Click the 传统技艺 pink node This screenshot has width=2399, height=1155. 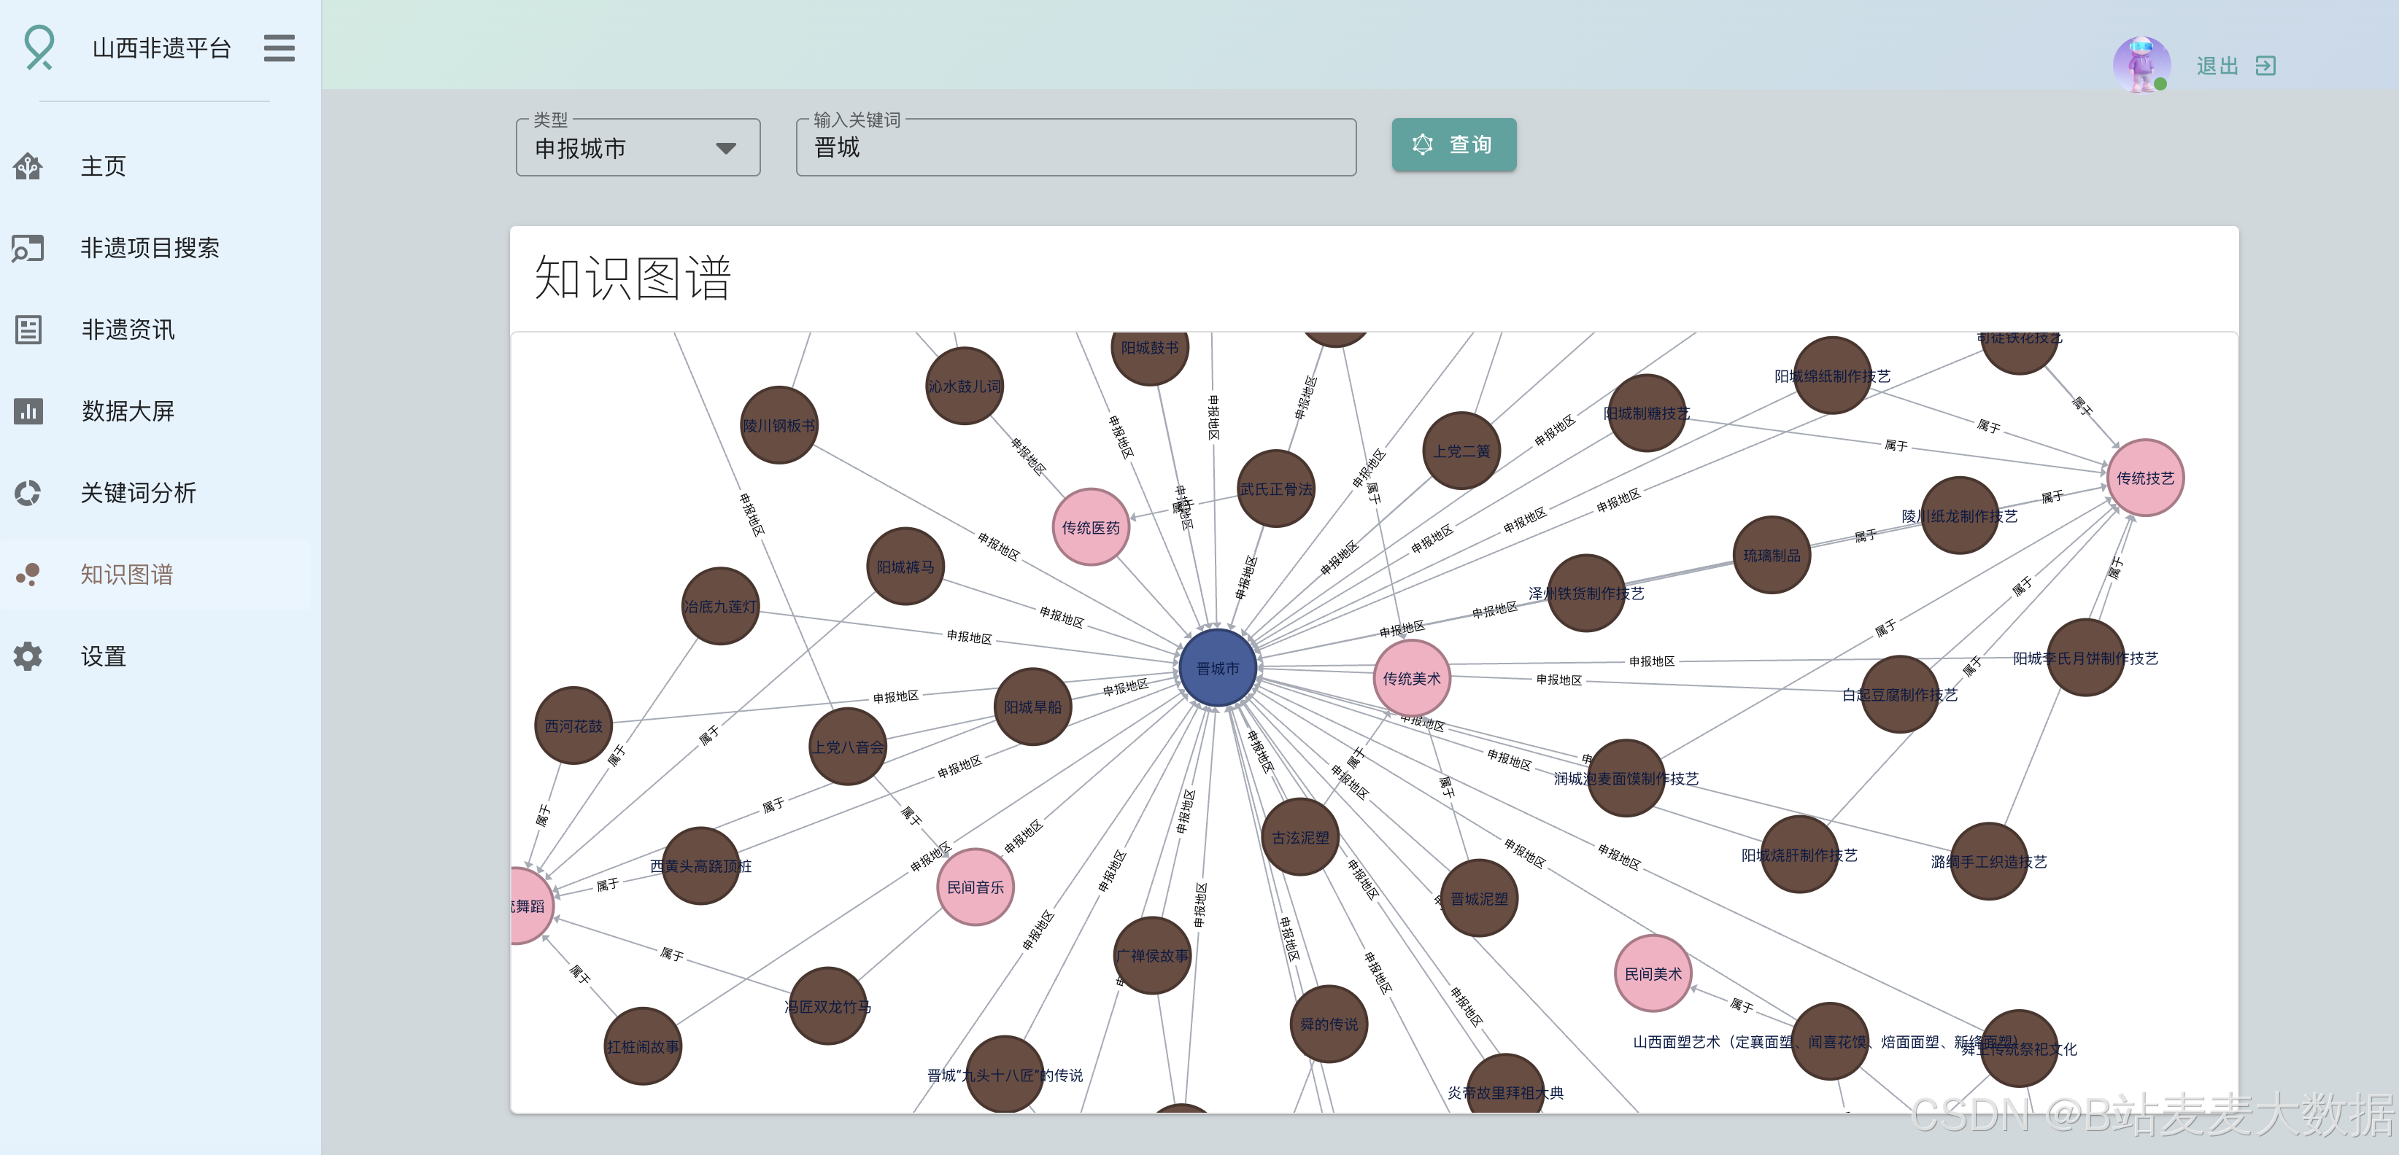point(2145,478)
